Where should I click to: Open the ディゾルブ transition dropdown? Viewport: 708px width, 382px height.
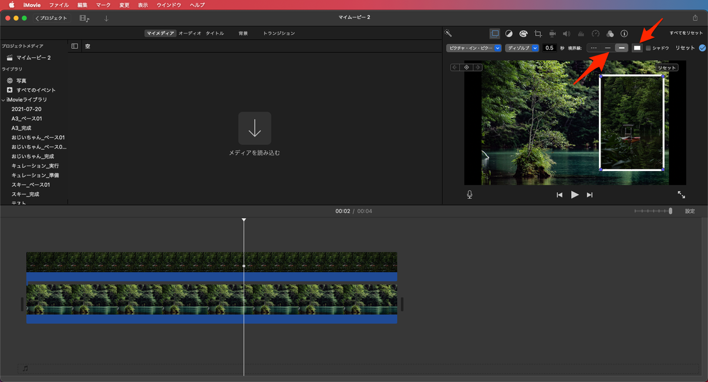pos(522,48)
